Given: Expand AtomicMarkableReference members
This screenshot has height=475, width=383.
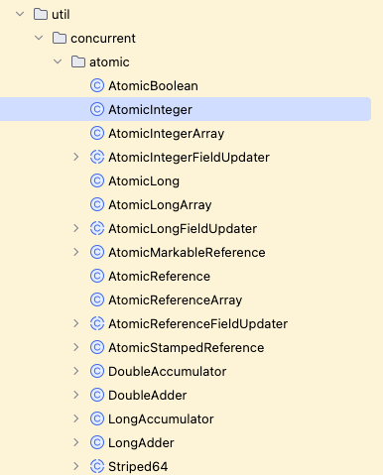Looking at the screenshot, I should point(76,252).
